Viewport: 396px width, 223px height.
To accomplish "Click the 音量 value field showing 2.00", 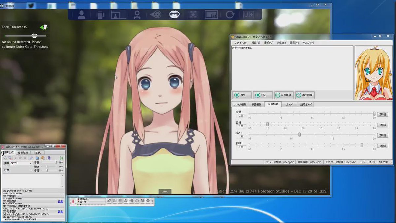I will point(241,116).
